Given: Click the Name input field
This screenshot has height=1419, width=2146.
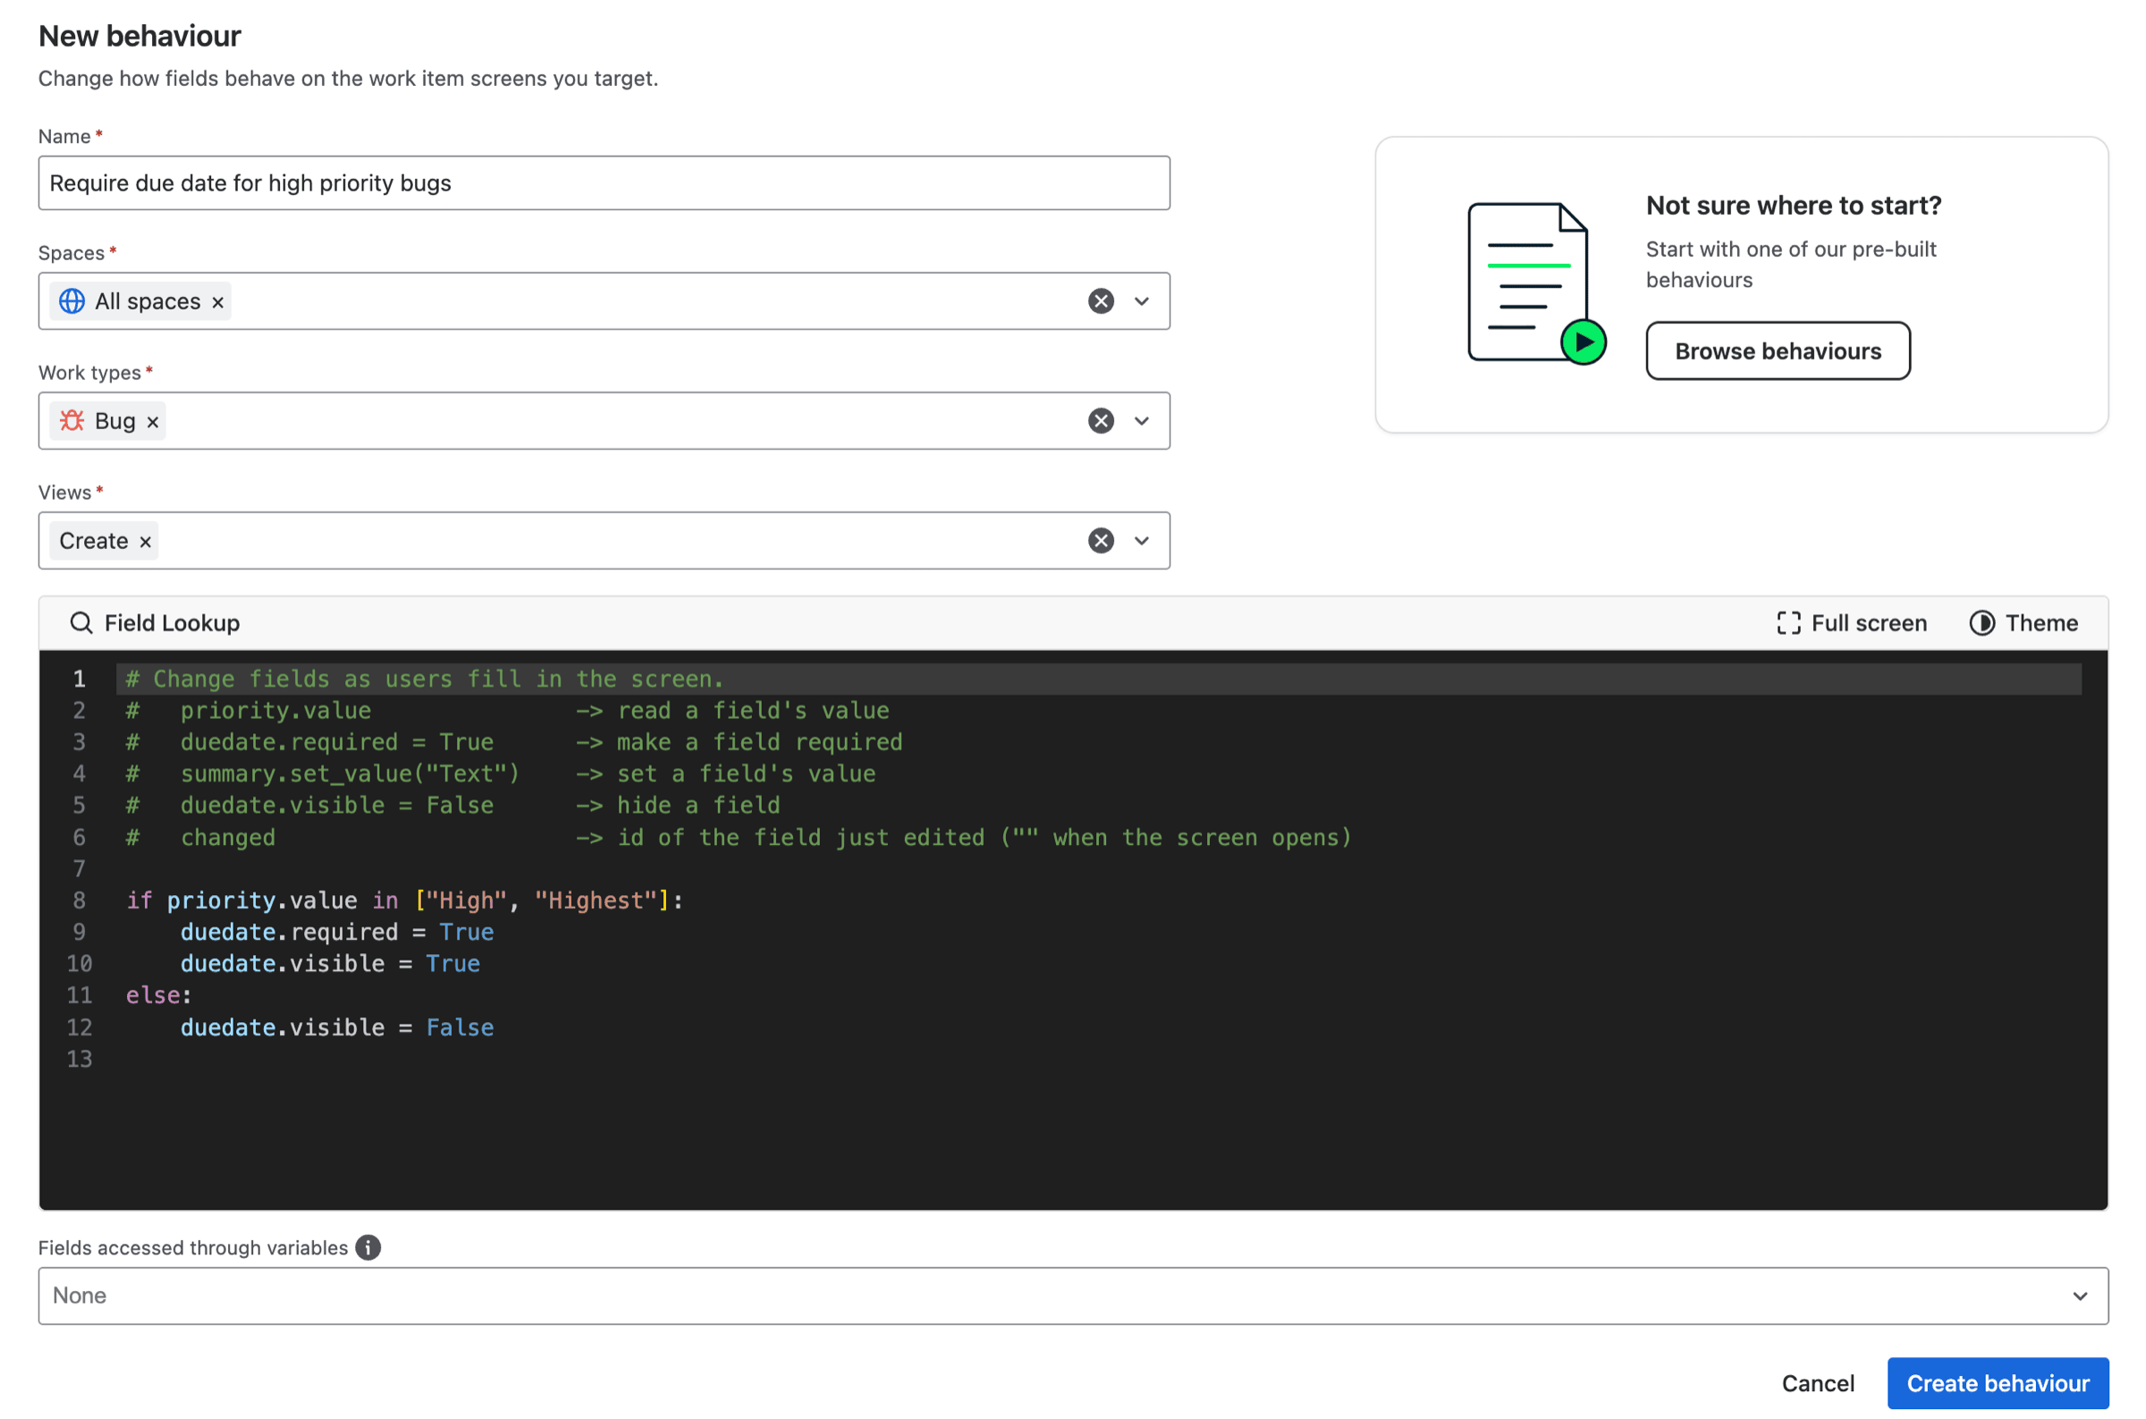Looking at the screenshot, I should pyautogui.click(x=604, y=182).
